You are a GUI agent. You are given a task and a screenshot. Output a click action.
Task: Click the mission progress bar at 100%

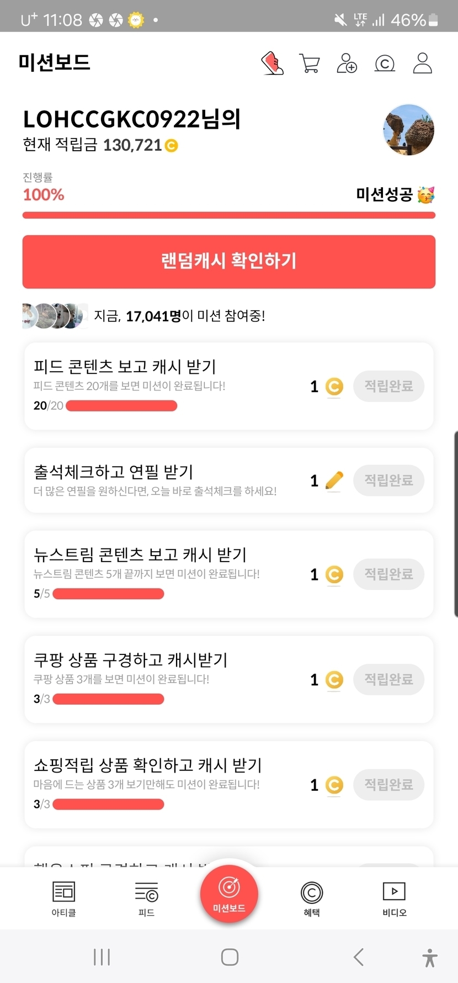click(229, 215)
